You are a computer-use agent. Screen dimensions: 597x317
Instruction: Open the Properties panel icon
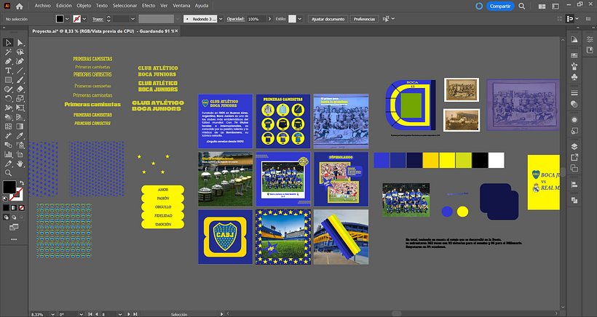click(590, 39)
